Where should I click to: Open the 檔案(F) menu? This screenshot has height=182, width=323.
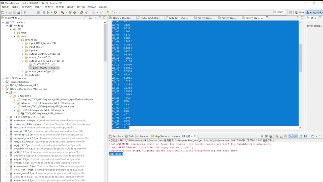pyautogui.click(x=5, y=7)
